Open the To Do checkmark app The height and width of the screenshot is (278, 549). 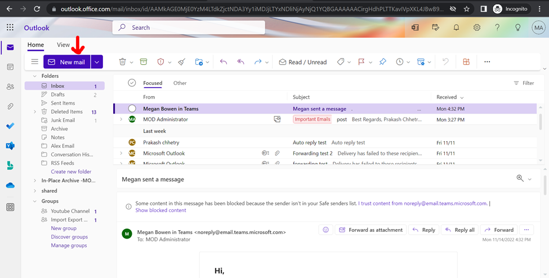(10, 125)
